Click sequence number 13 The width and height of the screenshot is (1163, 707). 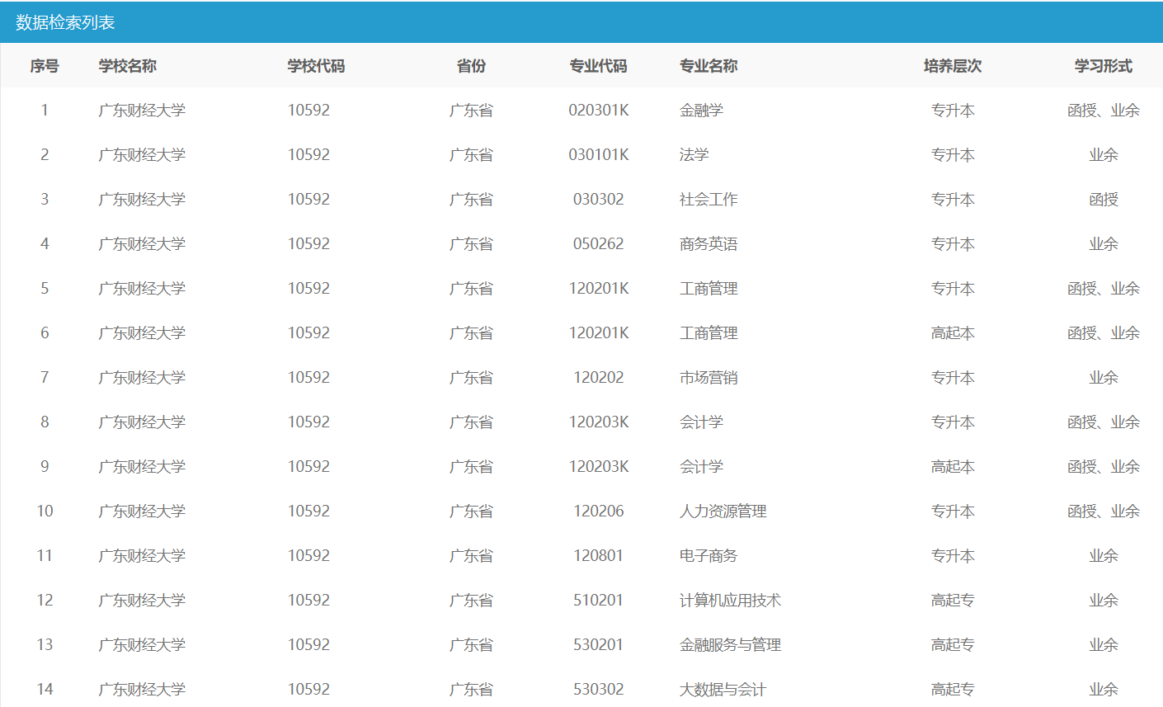(45, 645)
